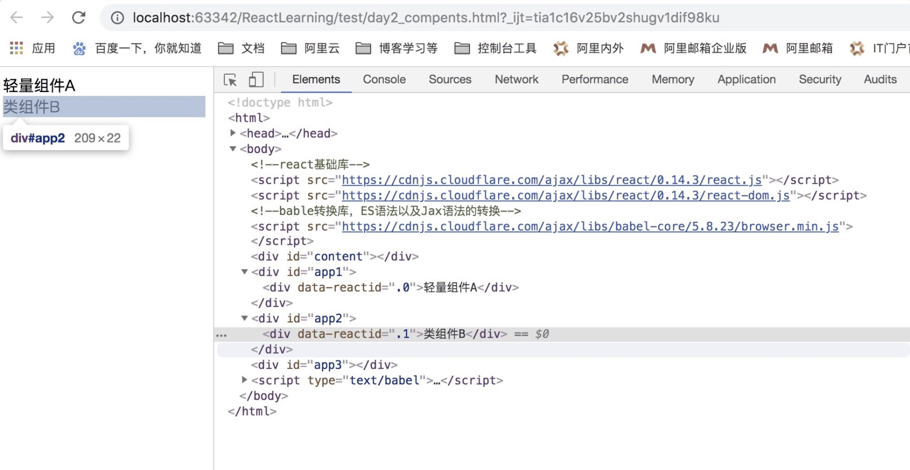Screen dimensions: 910x470
Task: Switch to the Console tab
Action: [383, 79]
